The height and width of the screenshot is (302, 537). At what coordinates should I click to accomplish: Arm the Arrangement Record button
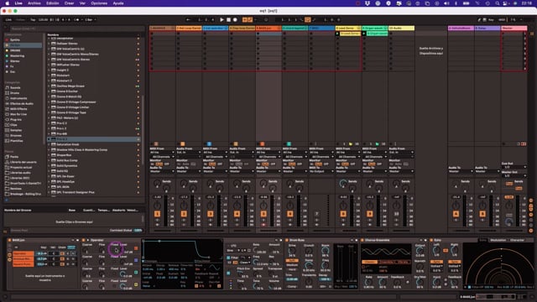235,20
